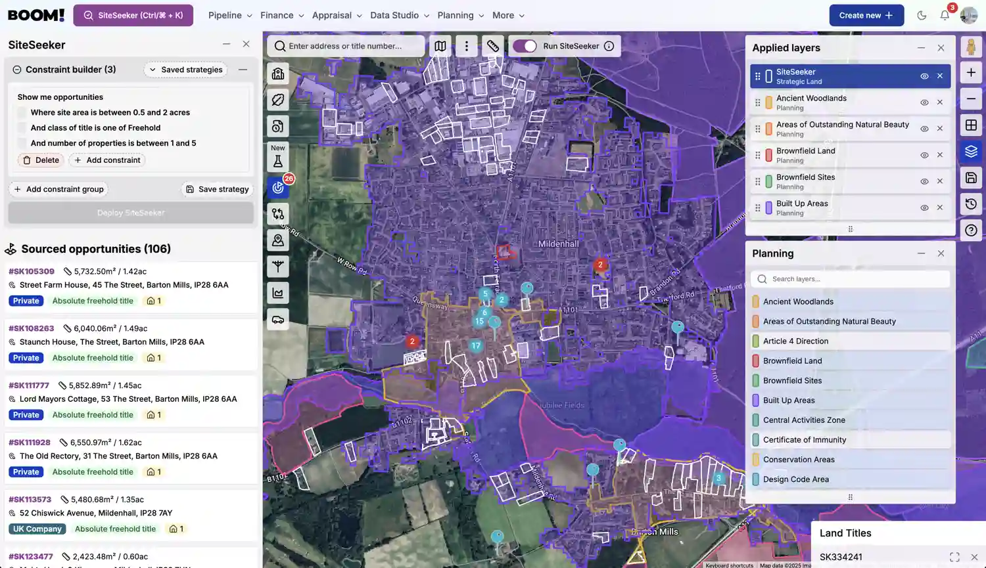This screenshot has height=568, width=986.
Task: Click the Run SiteSeeker info icon
Action: coord(609,46)
